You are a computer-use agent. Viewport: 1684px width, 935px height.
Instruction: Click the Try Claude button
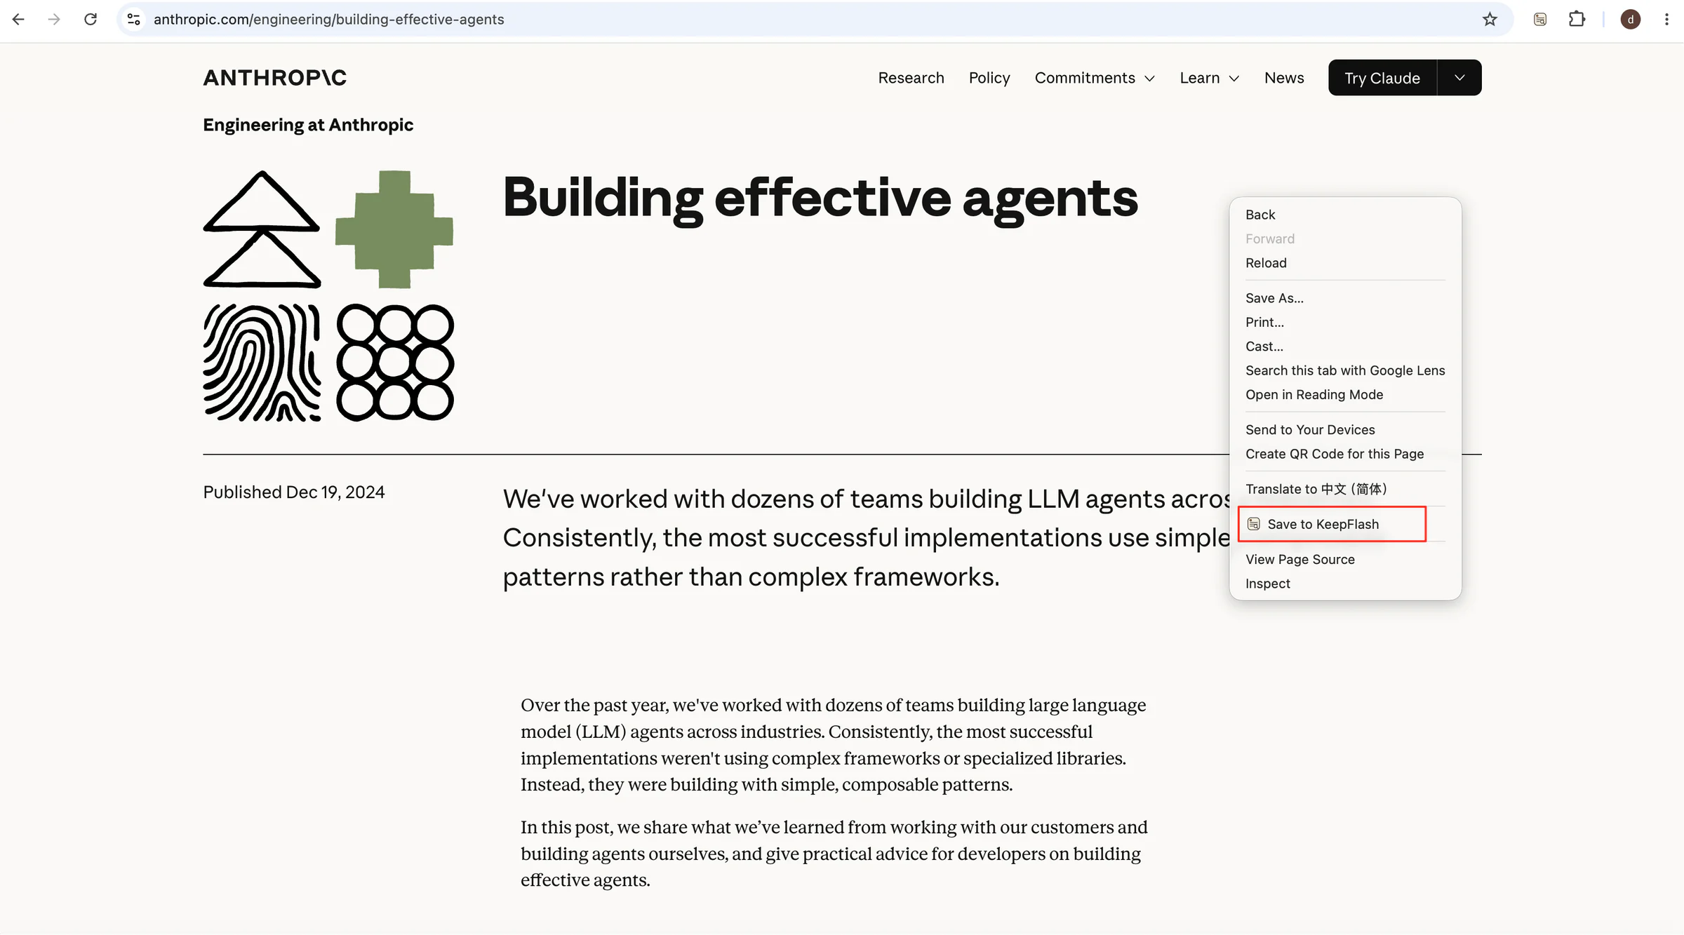click(1382, 78)
